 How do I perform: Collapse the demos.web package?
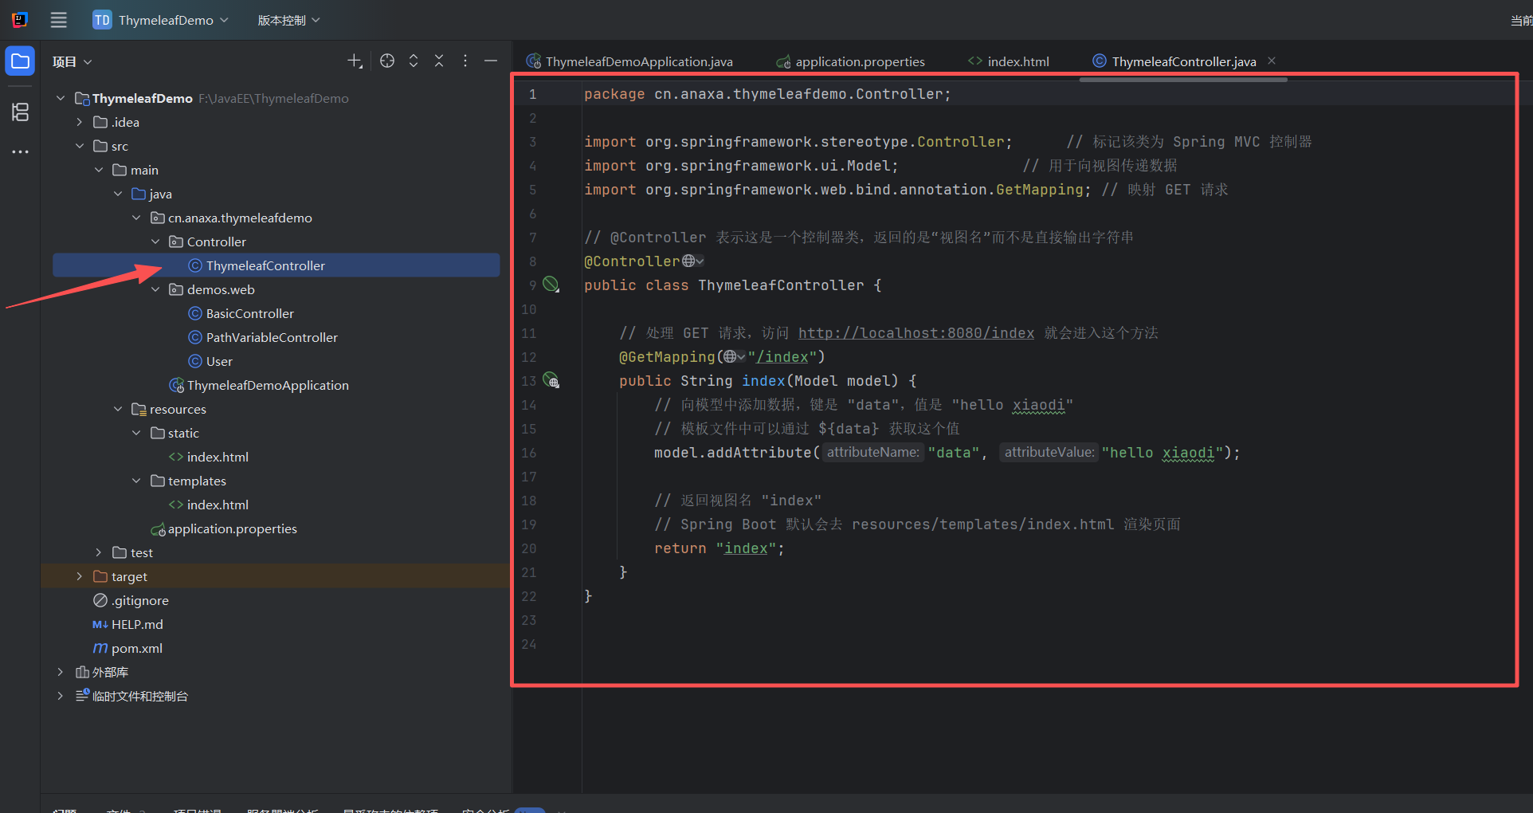point(155,289)
